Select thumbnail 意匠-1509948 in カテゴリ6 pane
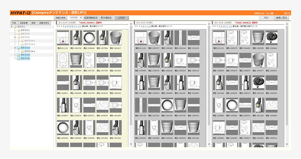This screenshot has width=301, height=159. coord(272,38)
